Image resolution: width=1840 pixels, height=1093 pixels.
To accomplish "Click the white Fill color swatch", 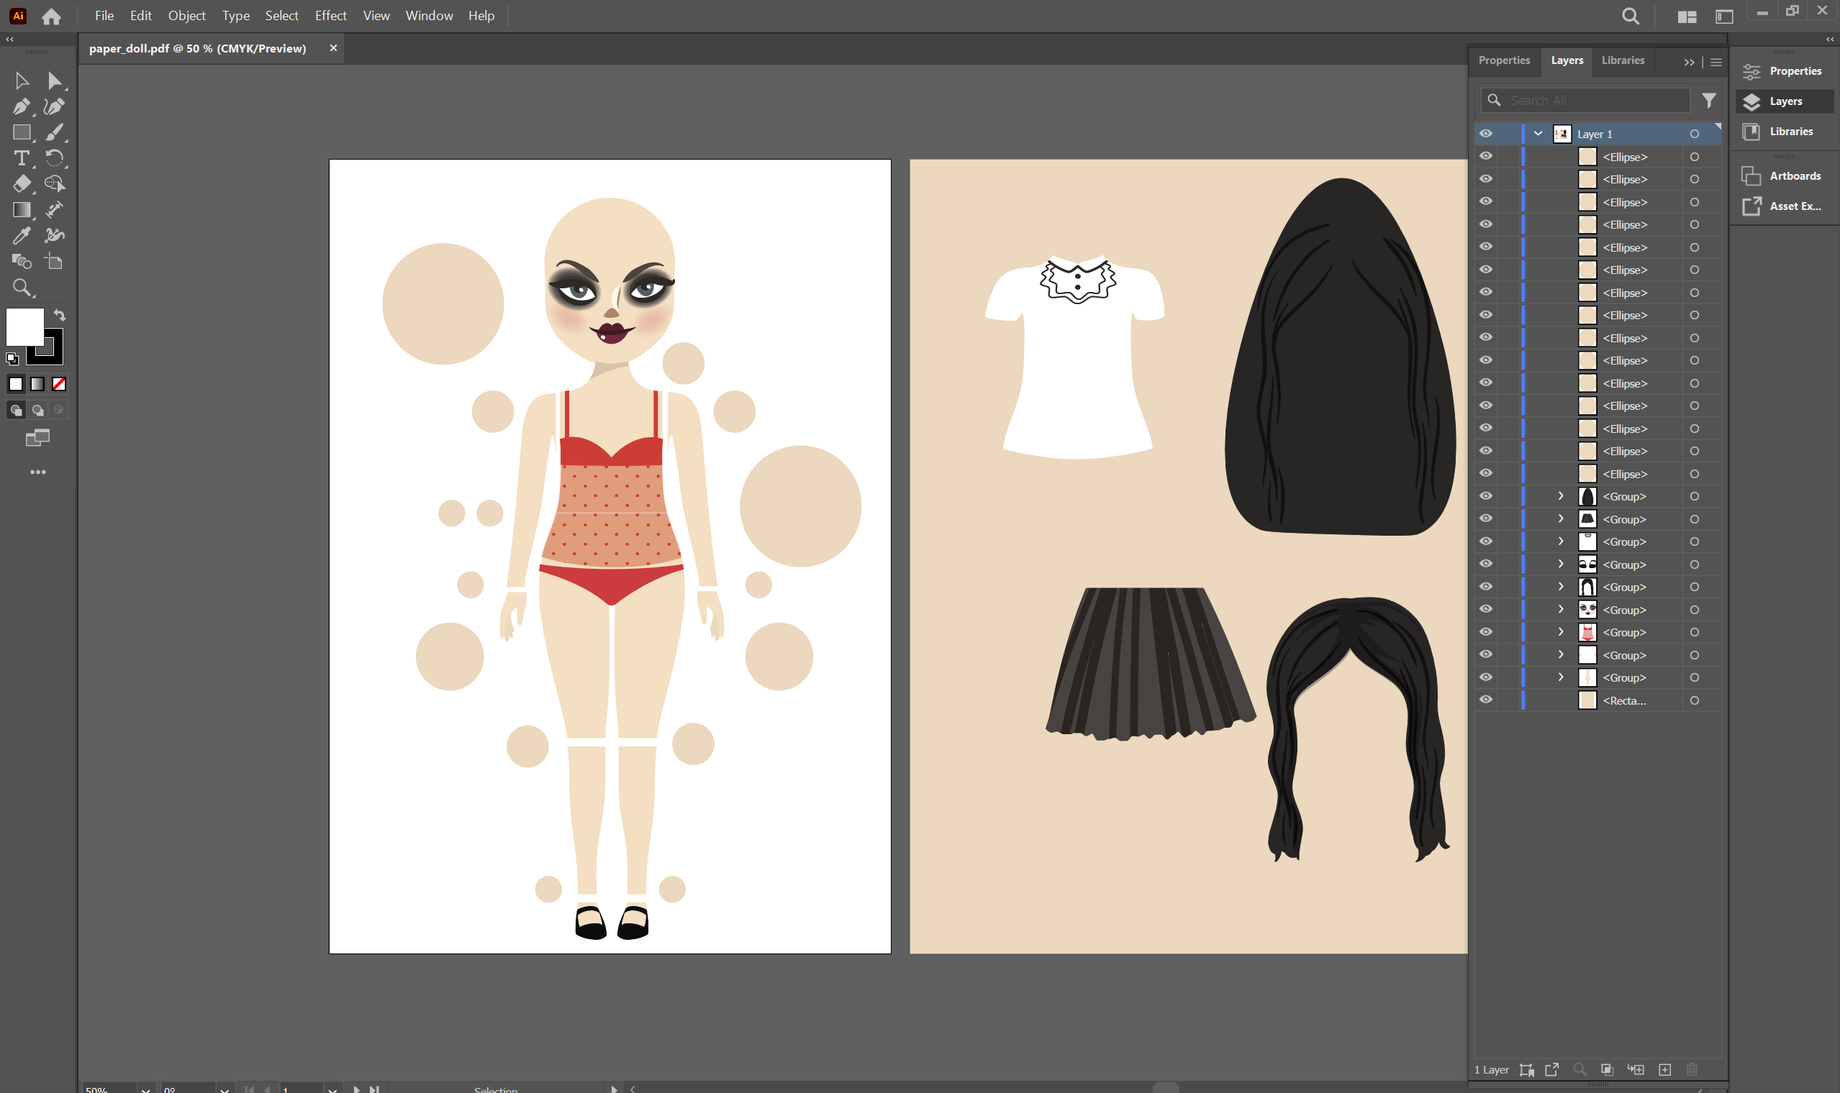I will [x=24, y=326].
